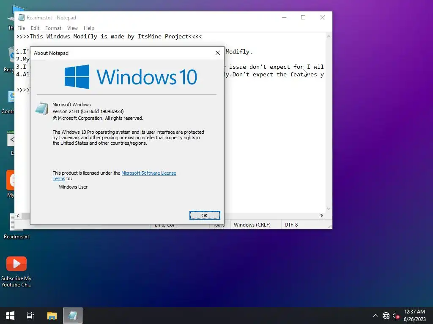Open the Start menu
The width and height of the screenshot is (433, 324).
tap(10, 316)
